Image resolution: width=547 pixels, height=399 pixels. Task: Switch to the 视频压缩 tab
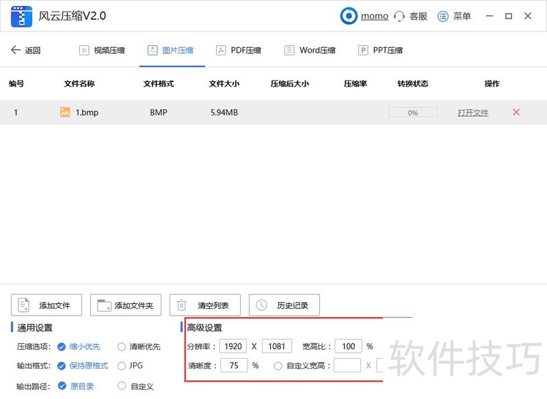(x=103, y=49)
